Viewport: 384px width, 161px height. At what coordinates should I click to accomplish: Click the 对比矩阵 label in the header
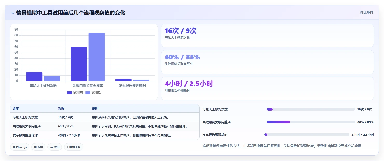[367, 12]
